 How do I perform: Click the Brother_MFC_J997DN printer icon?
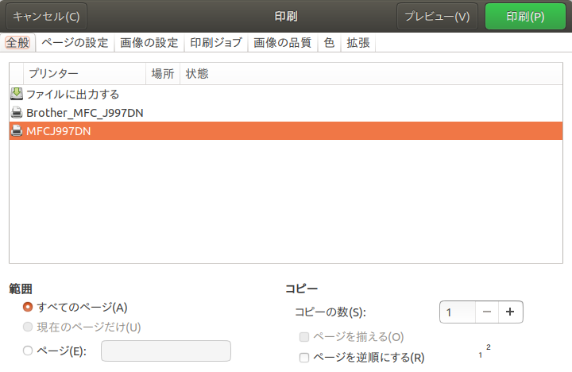[17, 112]
